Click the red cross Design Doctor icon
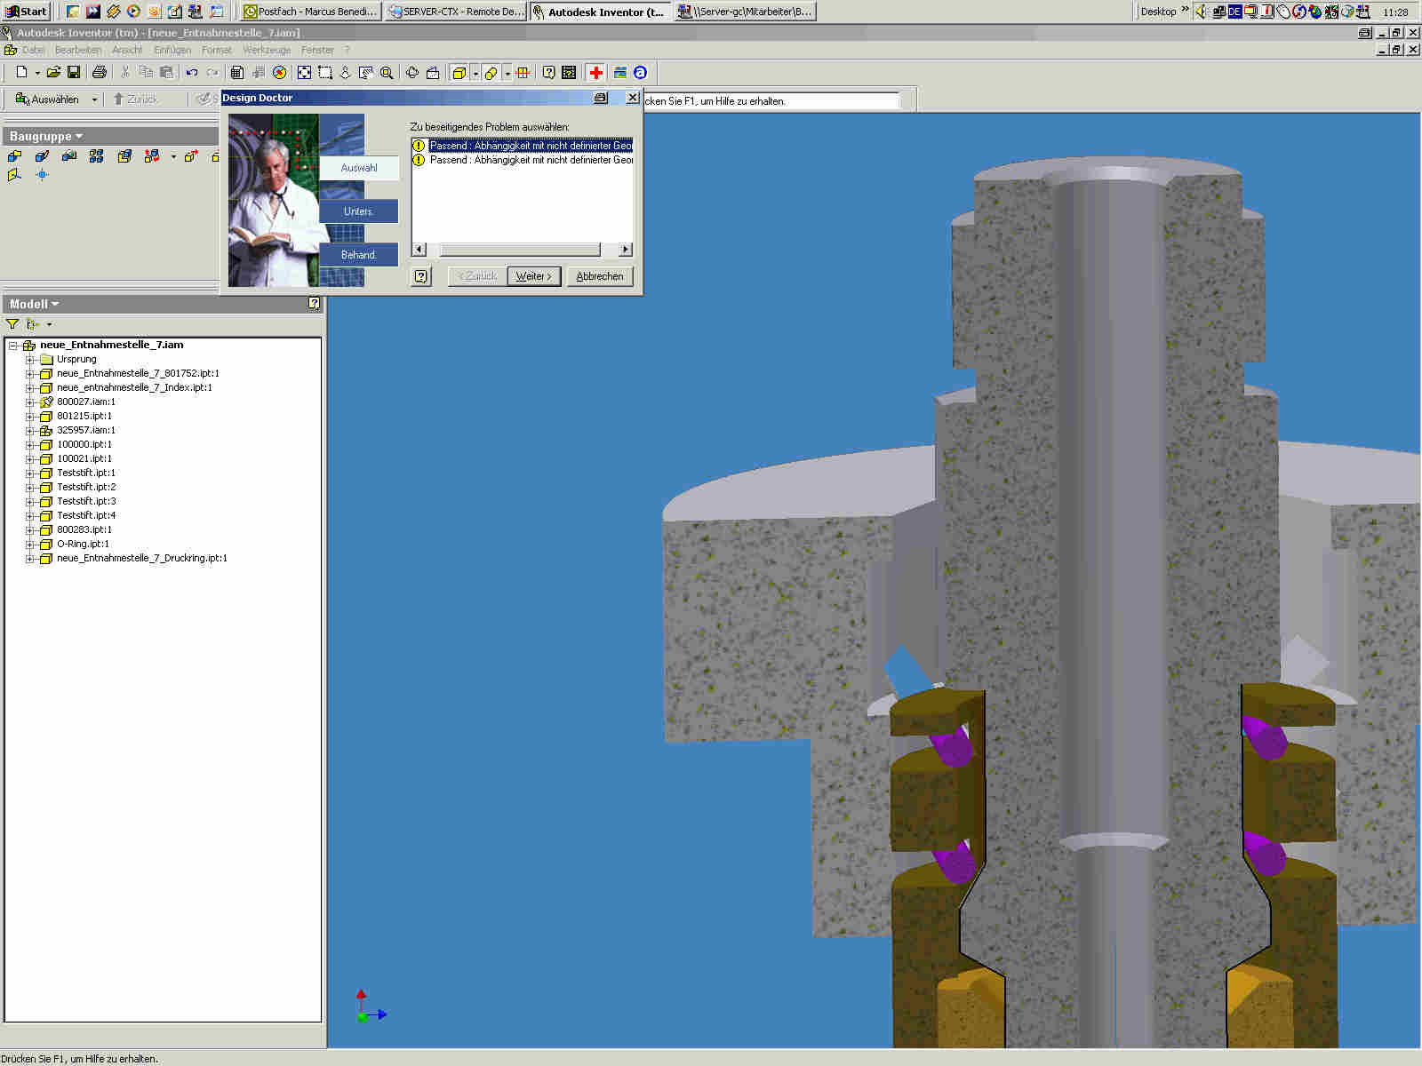 tap(595, 73)
